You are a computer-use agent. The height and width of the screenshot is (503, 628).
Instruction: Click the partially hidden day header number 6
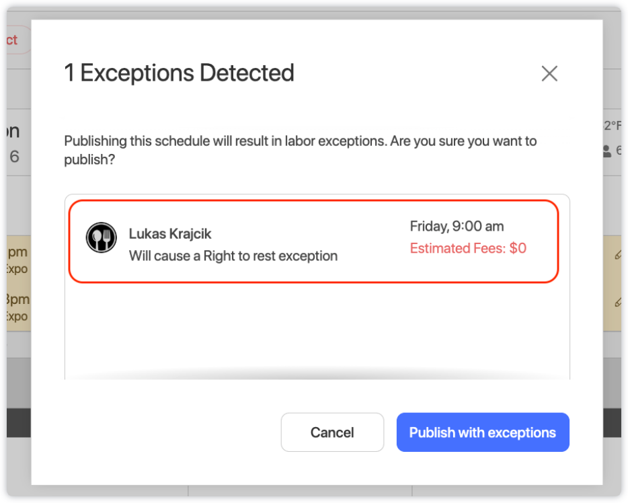click(15, 157)
